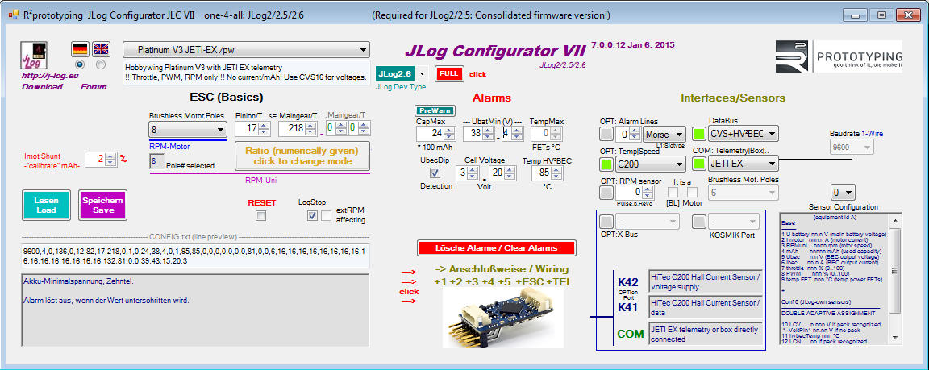Toggle the green DataBus indicator
The height and width of the screenshot is (370, 929).
click(x=700, y=134)
